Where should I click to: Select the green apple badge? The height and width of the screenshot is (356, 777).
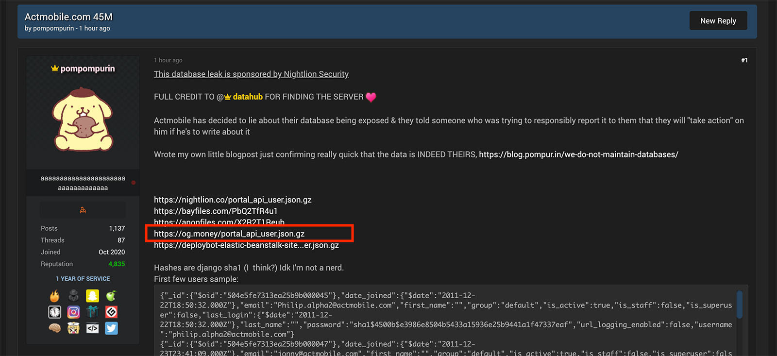tap(111, 296)
